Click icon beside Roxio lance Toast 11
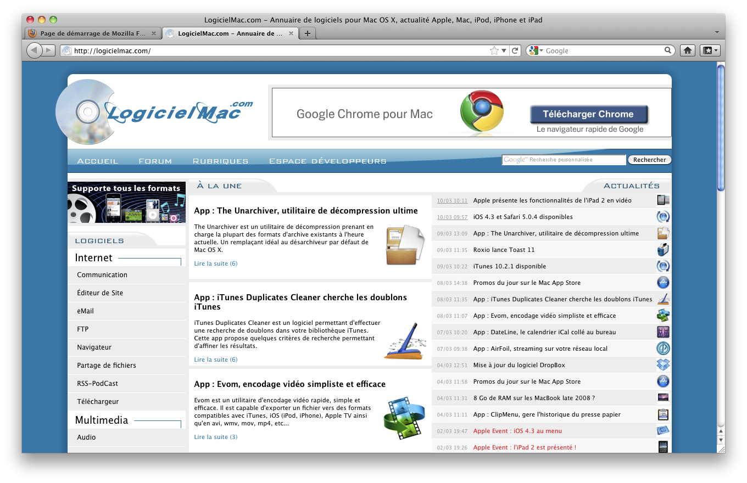 click(663, 250)
